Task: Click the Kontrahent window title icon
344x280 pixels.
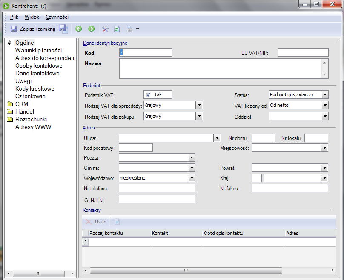Action: tap(6, 6)
